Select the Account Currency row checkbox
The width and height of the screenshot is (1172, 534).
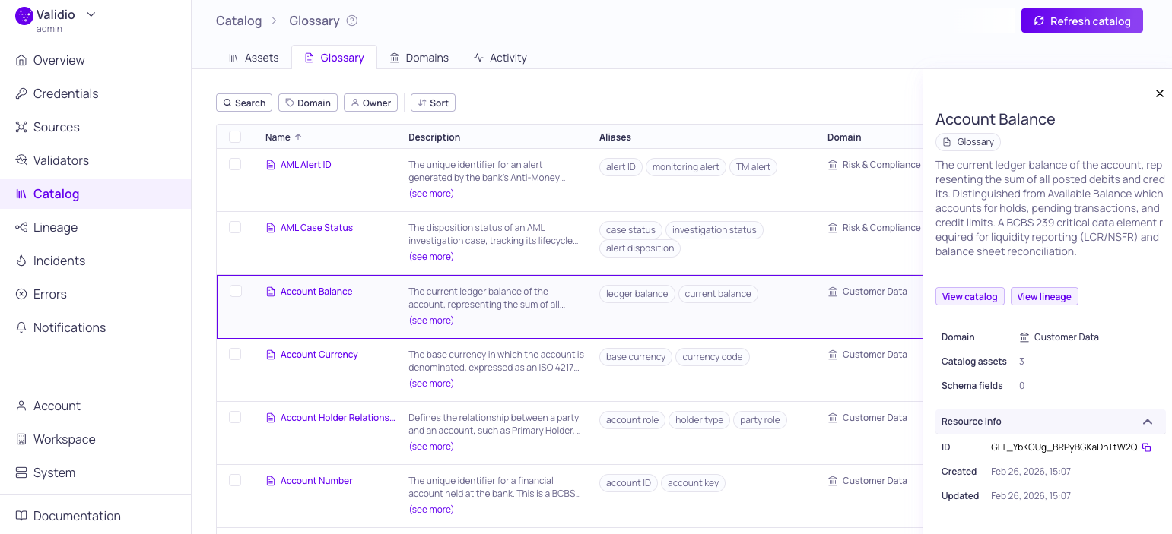(235, 354)
